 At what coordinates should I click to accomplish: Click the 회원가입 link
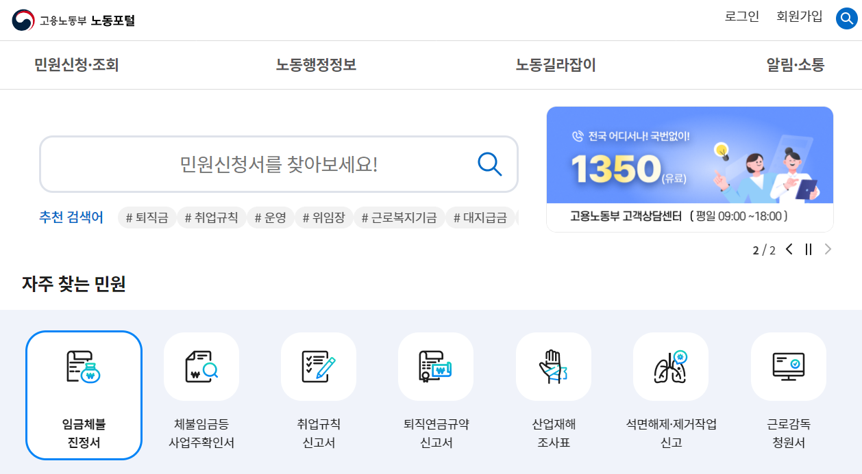click(799, 16)
